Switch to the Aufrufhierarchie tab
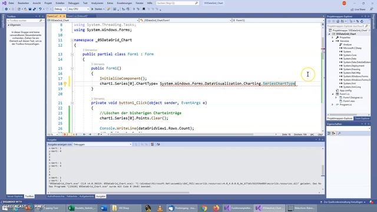 tap(56, 196)
